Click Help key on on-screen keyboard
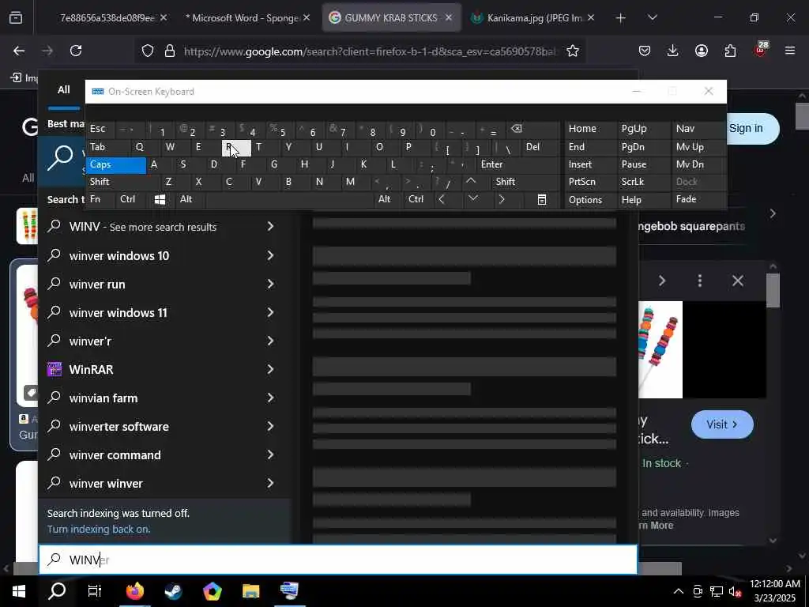 [x=644, y=200]
